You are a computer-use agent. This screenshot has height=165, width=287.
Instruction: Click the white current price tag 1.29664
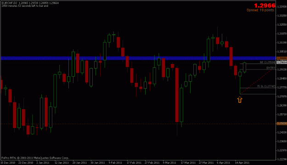pos(281,62)
